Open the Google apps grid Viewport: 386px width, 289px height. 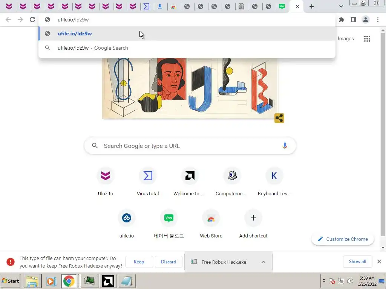367,39
